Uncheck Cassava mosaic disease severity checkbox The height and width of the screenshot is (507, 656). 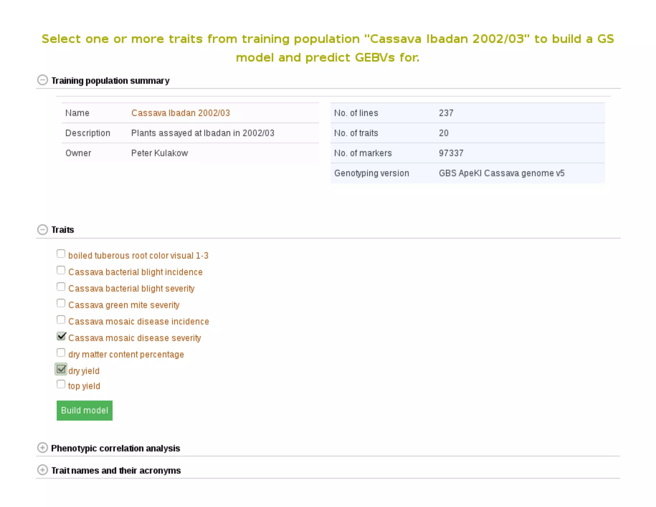61,336
